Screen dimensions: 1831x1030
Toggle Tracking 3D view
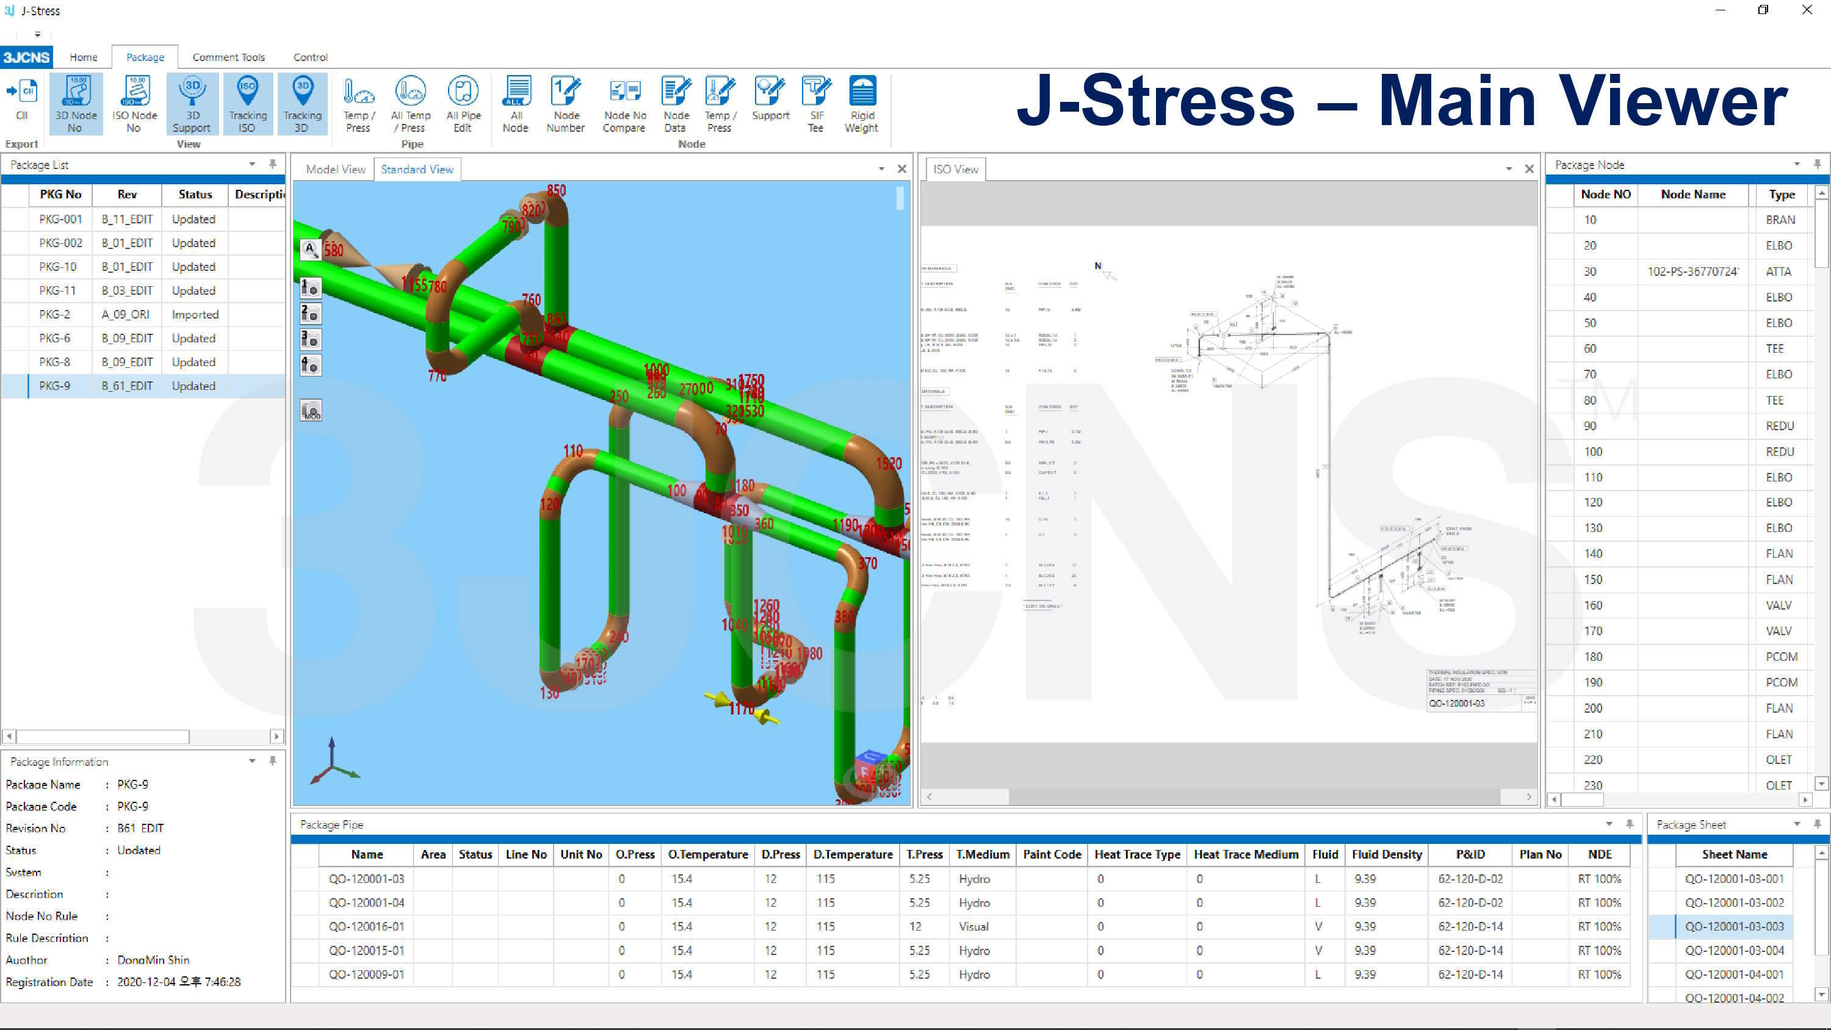(302, 104)
